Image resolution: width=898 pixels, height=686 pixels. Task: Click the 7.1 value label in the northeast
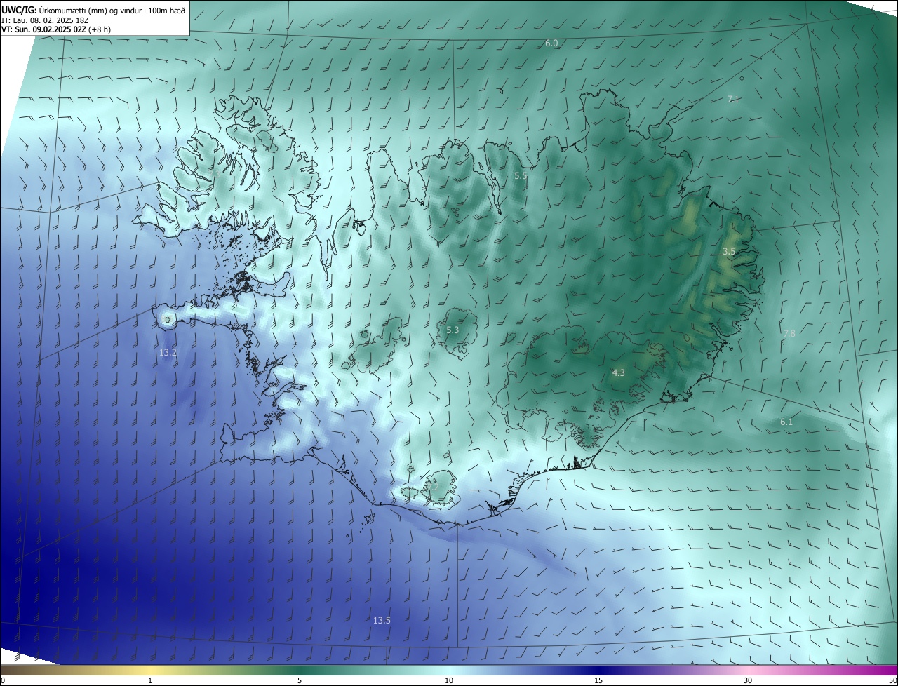click(x=733, y=100)
